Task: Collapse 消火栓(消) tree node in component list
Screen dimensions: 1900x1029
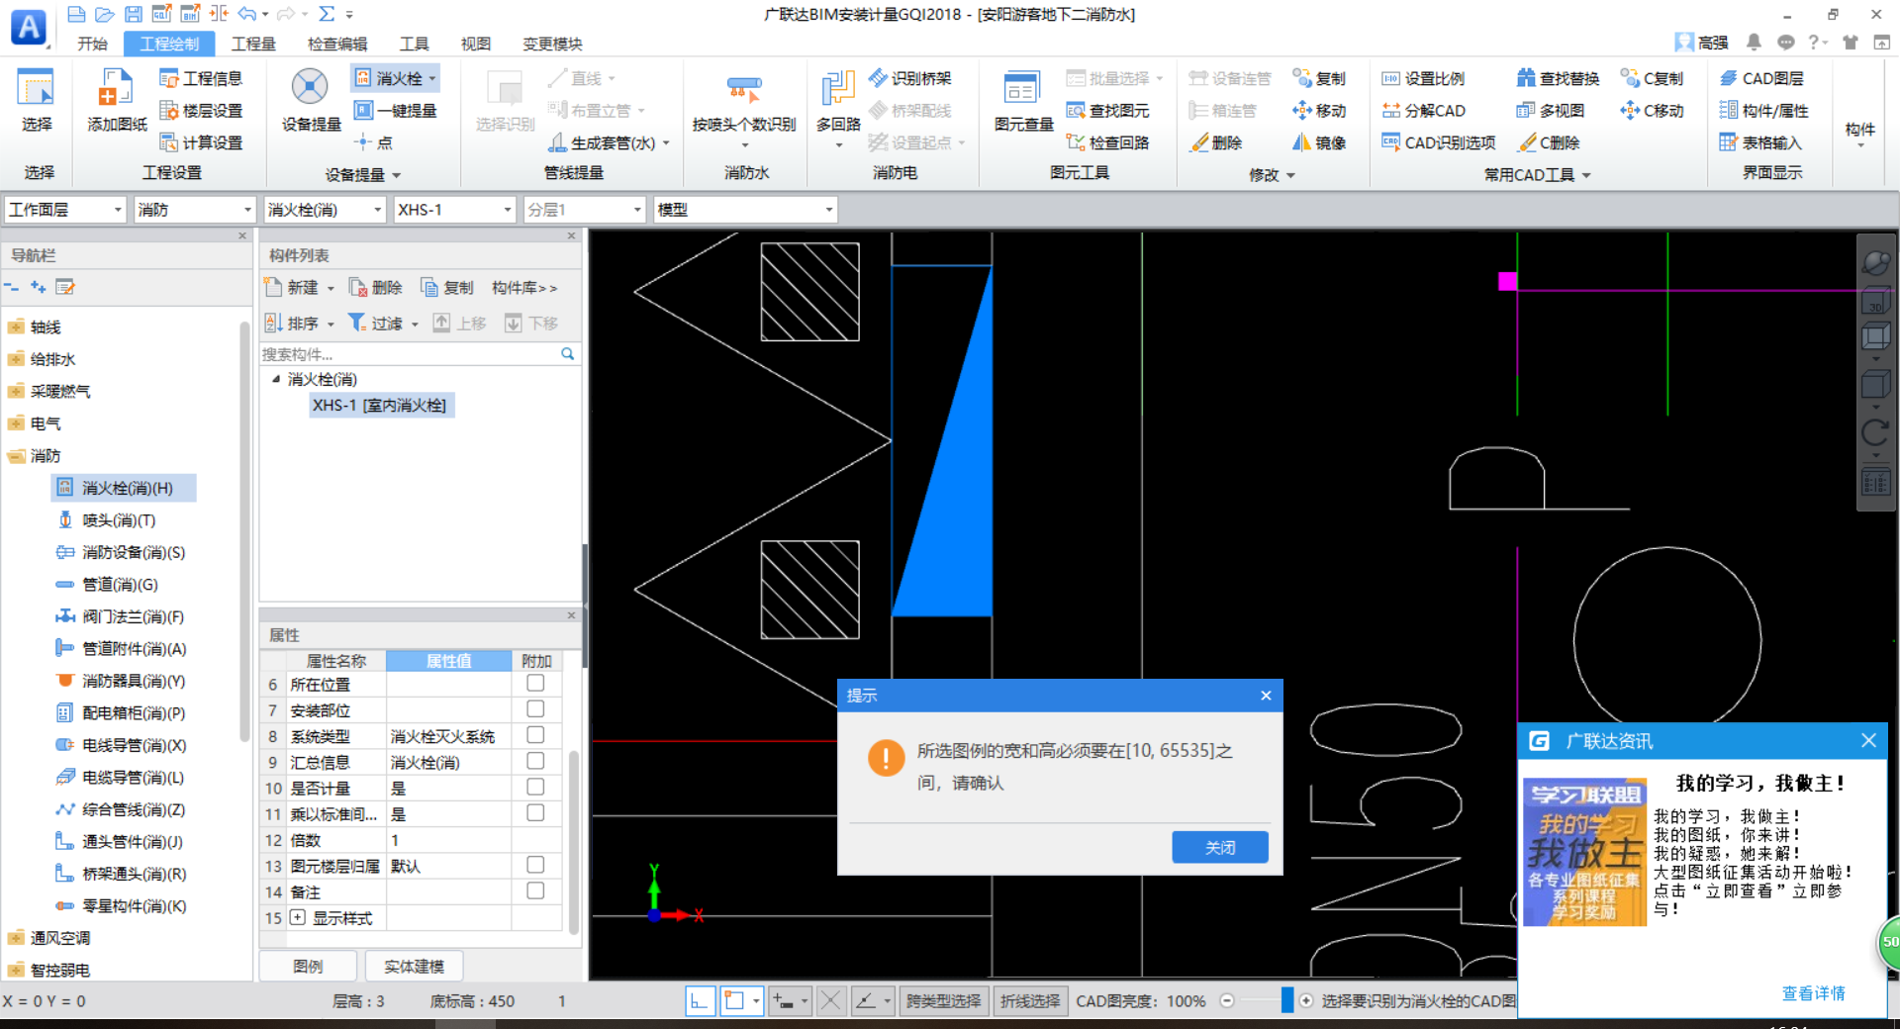Action: [x=276, y=379]
